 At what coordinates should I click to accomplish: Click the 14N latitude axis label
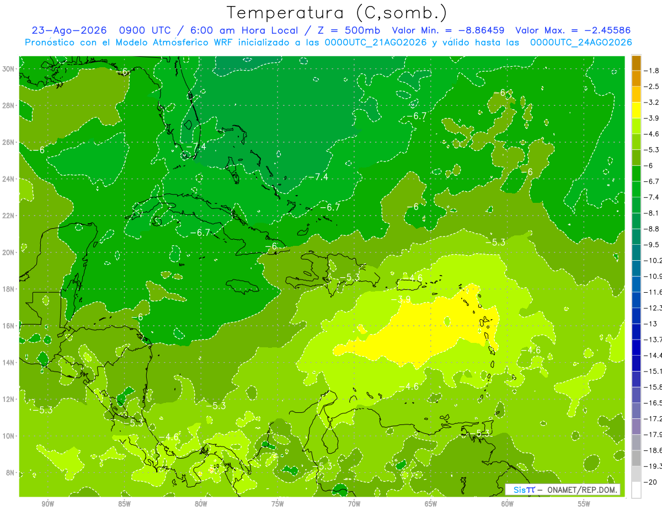point(9,362)
